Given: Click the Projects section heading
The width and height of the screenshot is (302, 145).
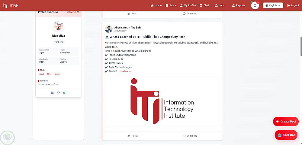Looking at the screenshot, I should (44, 81).
